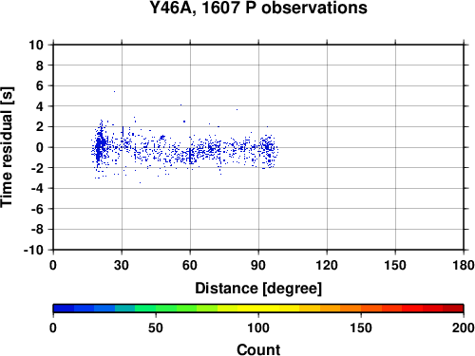Click the dark blue end of colorbar
Image resolution: width=475 pixels, height=356 pixels.
pyautogui.click(x=64, y=309)
